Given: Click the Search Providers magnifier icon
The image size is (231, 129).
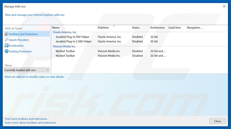Looking at the screenshot, I should pyautogui.click(x=6, y=40).
